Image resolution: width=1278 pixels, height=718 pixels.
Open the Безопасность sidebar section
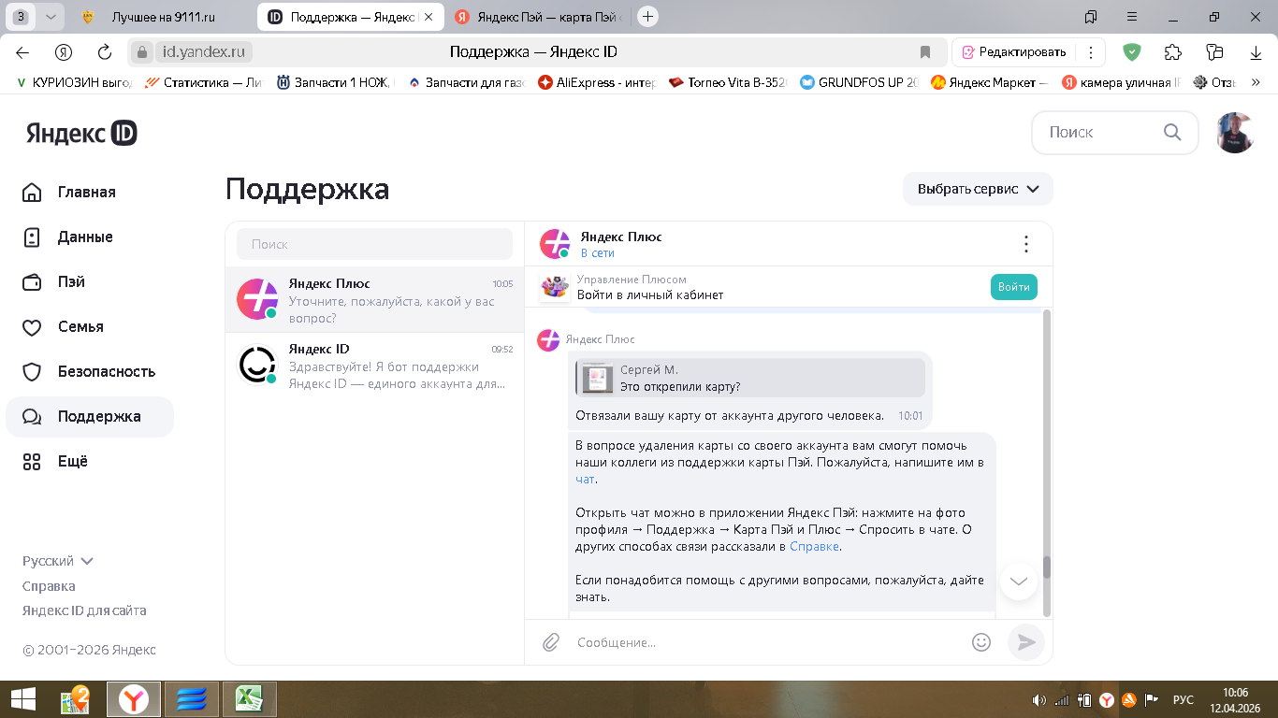(88, 371)
